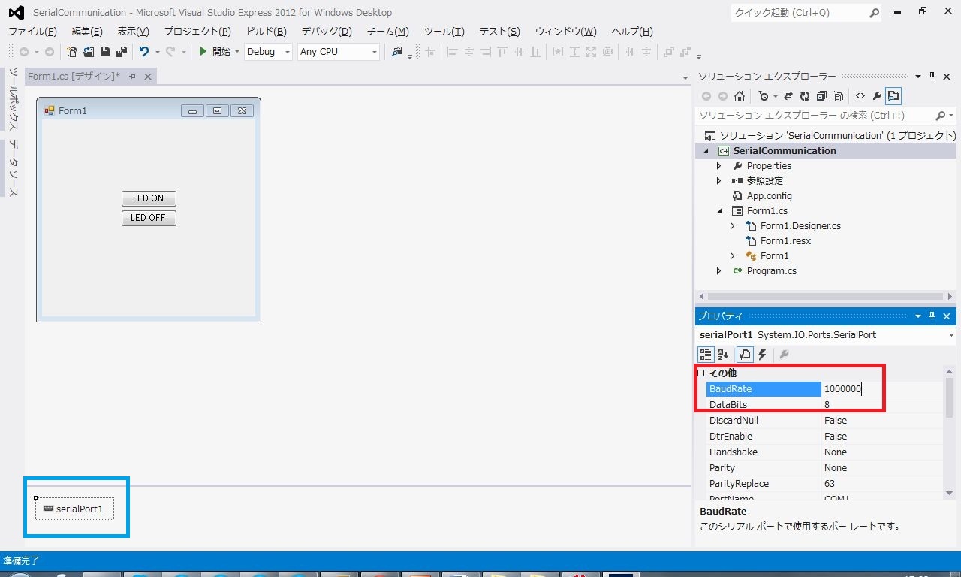Click the Open File toolbar icon
The image size is (961, 577).
(x=89, y=52)
